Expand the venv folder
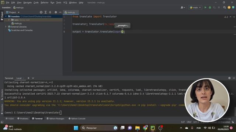This screenshot has width=236, height=132. 9,20
